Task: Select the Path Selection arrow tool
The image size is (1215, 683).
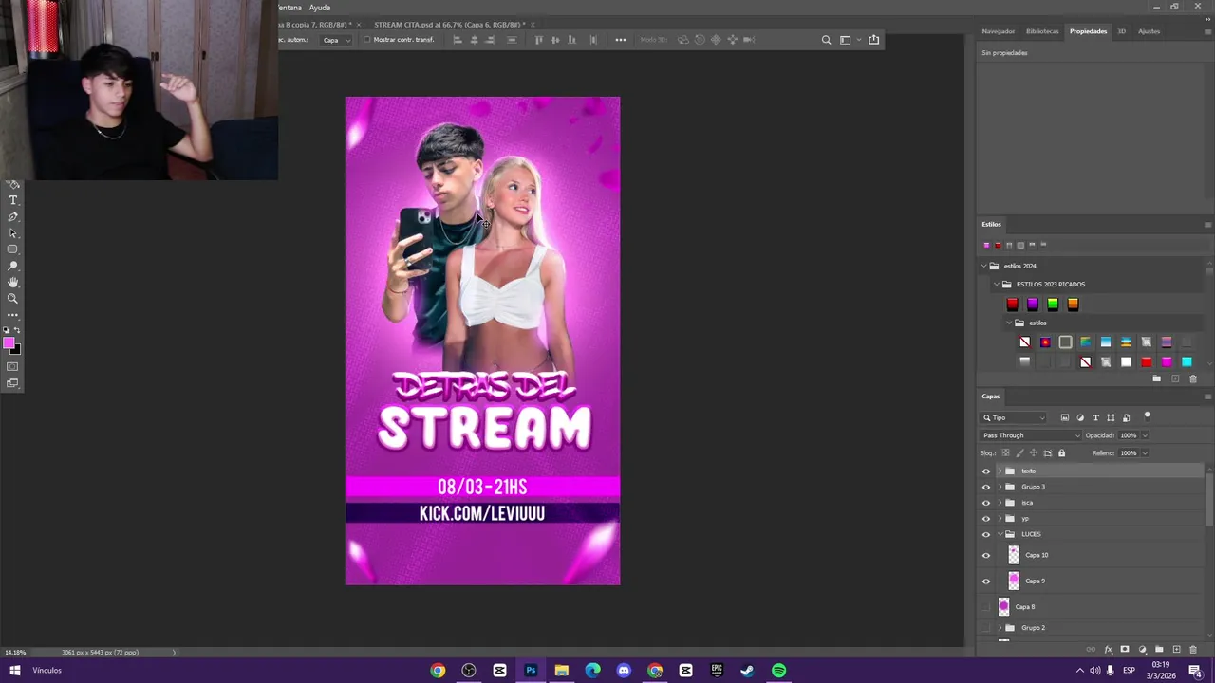Action: (x=12, y=233)
